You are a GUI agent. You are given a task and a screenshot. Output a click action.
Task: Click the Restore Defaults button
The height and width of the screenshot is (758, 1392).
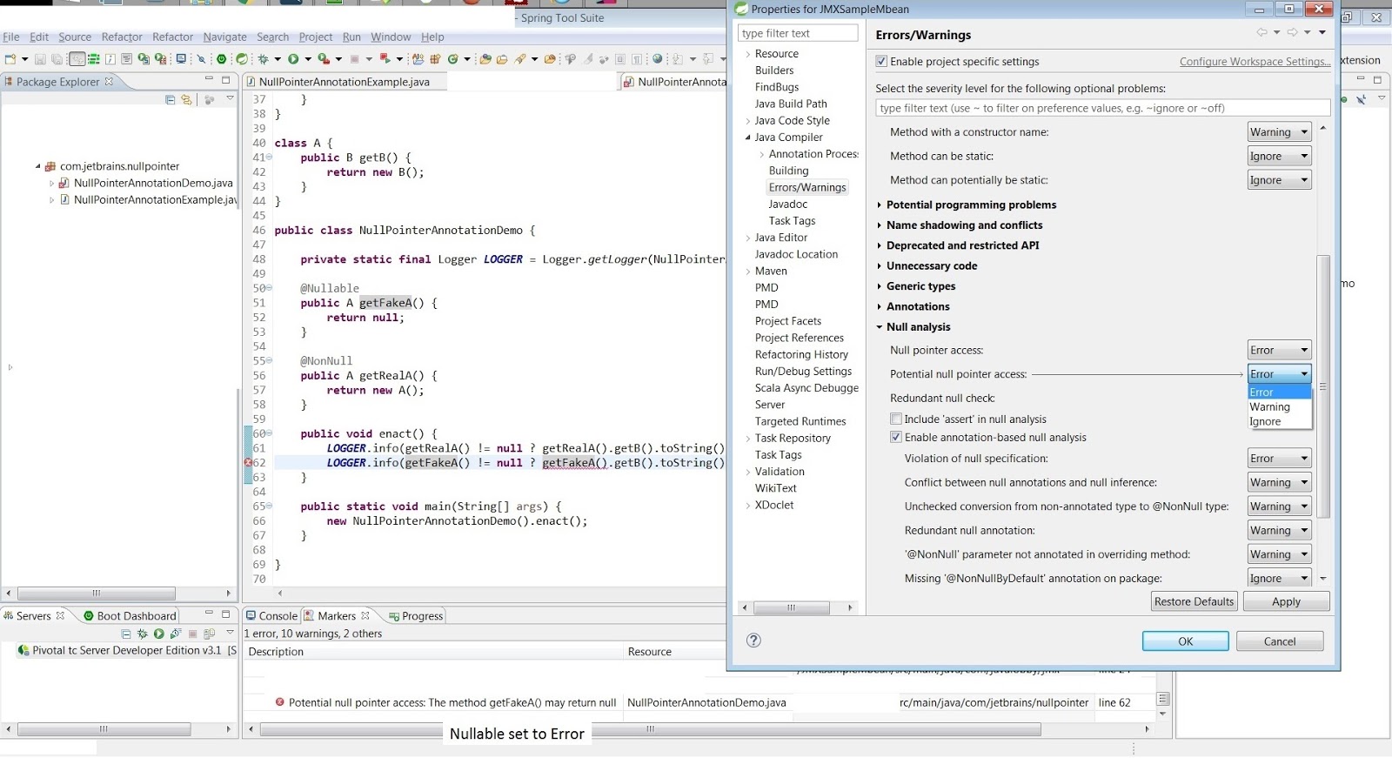click(1194, 602)
